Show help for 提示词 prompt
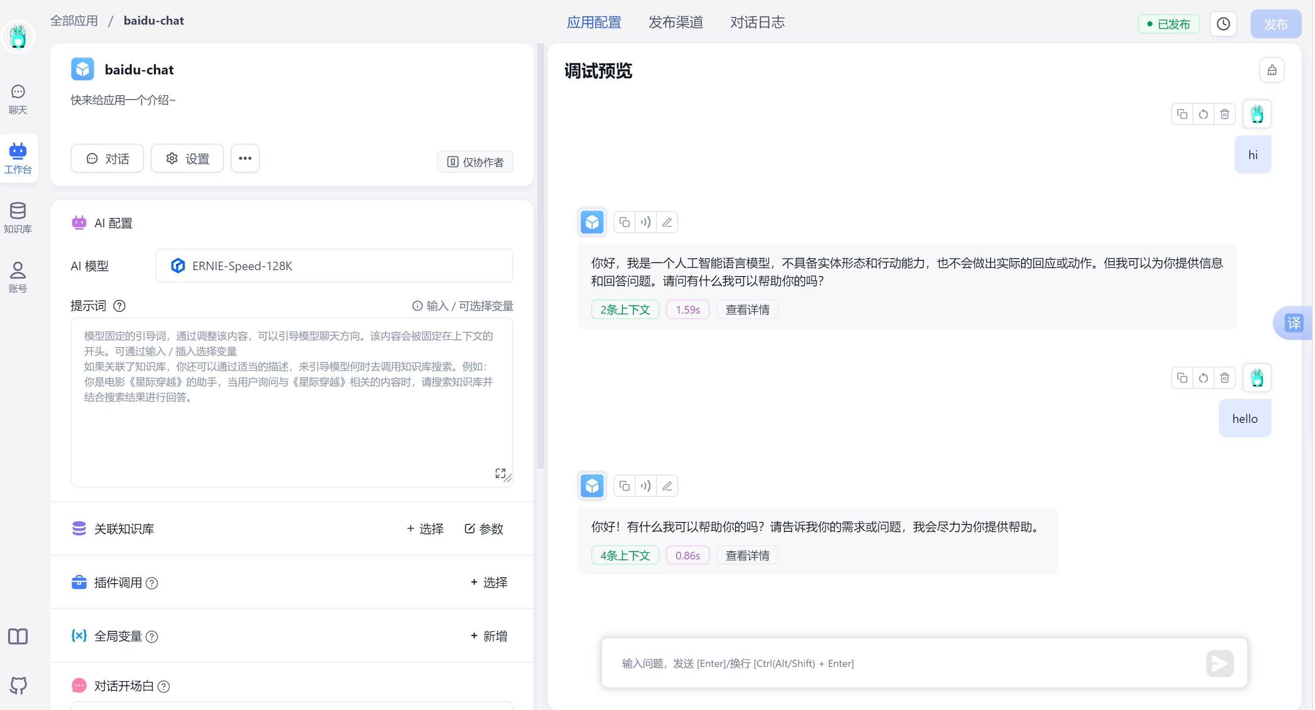1315x710 pixels. pyautogui.click(x=119, y=305)
